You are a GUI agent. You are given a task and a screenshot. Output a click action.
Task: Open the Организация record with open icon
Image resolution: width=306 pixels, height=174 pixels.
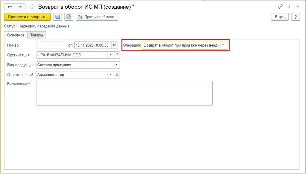(117, 55)
